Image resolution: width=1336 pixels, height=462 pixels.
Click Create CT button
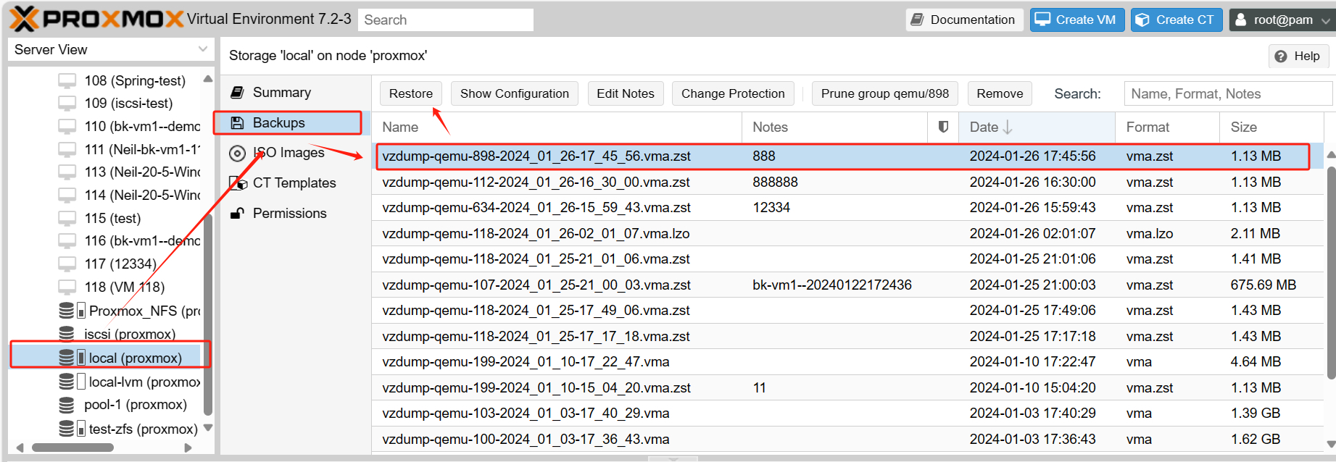pos(1177,20)
